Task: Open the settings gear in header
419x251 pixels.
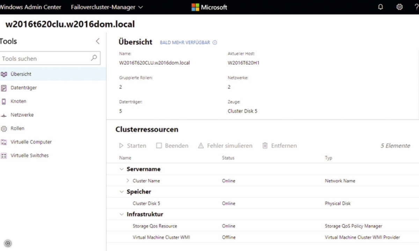Action: (399, 7)
